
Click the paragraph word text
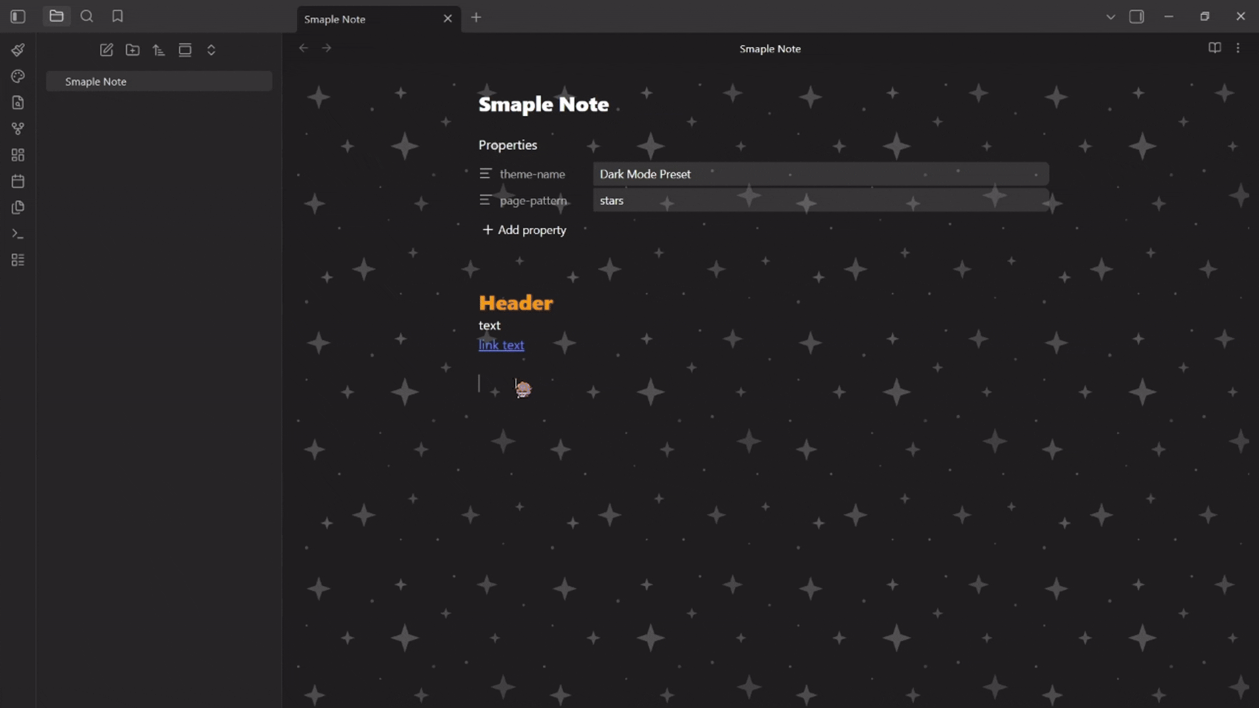(x=489, y=325)
